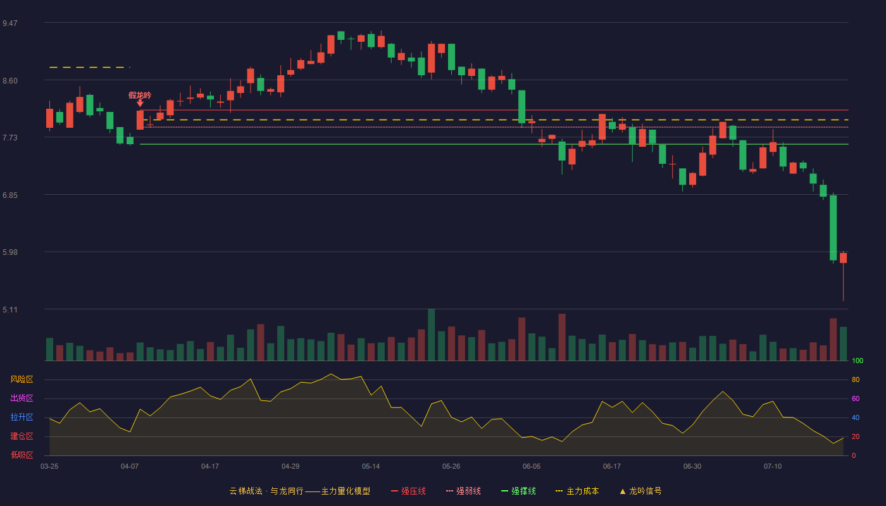Toggle the 强压线 legend item
Screen dimensions: 886x506
(408, 491)
